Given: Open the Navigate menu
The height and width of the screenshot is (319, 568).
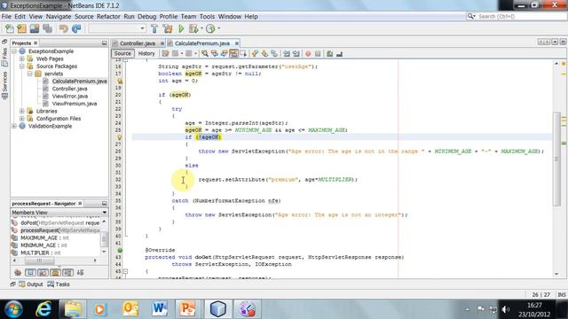Looking at the screenshot, I should pyautogui.click(x=59, y=17).
